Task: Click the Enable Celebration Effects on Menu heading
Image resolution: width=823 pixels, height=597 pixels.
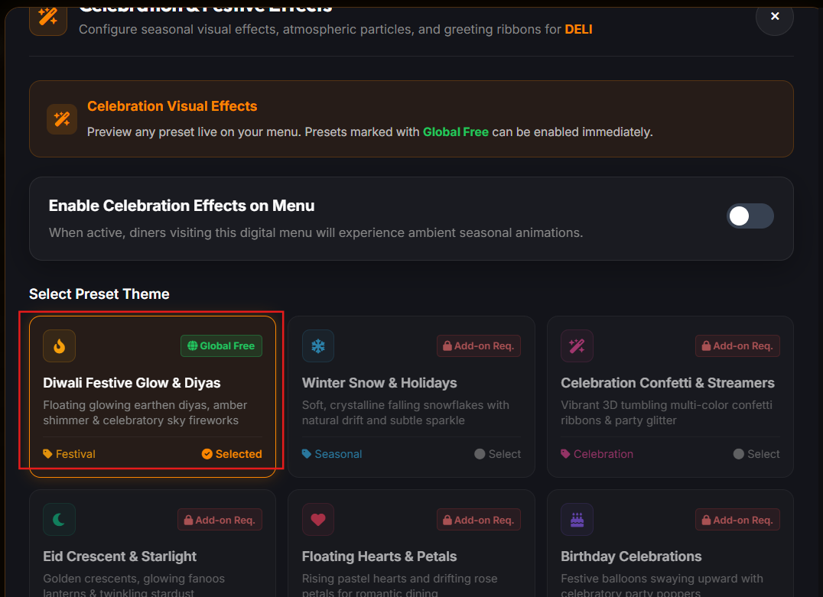Action: point(181,206)
